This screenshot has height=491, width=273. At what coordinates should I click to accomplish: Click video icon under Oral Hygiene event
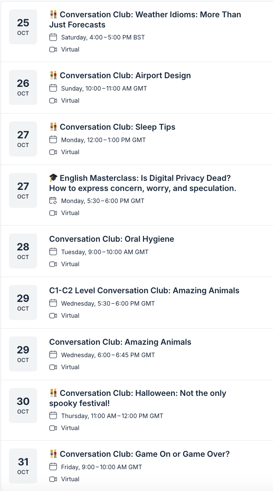tap(53, 264)
